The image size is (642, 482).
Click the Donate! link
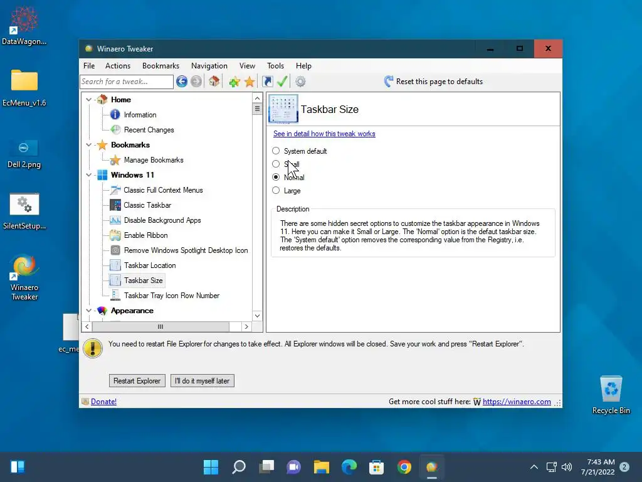[103, 402]
